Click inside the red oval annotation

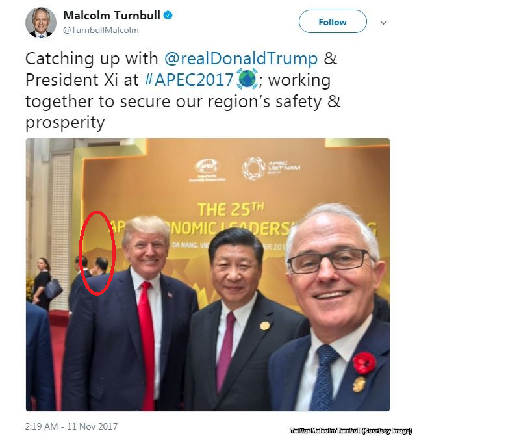point(97,253)
